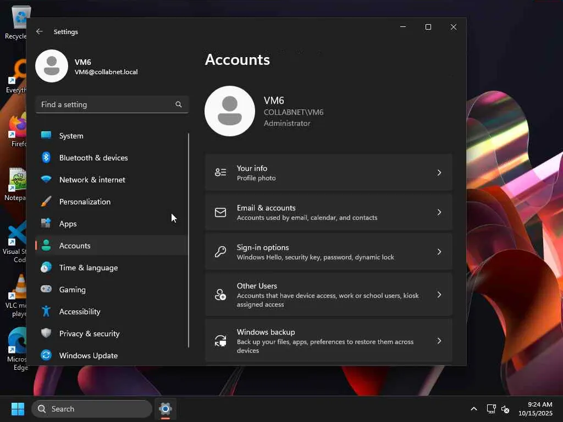Select the Accounts sidebar item
Screen dimensions: 563x422
[112, 246]
